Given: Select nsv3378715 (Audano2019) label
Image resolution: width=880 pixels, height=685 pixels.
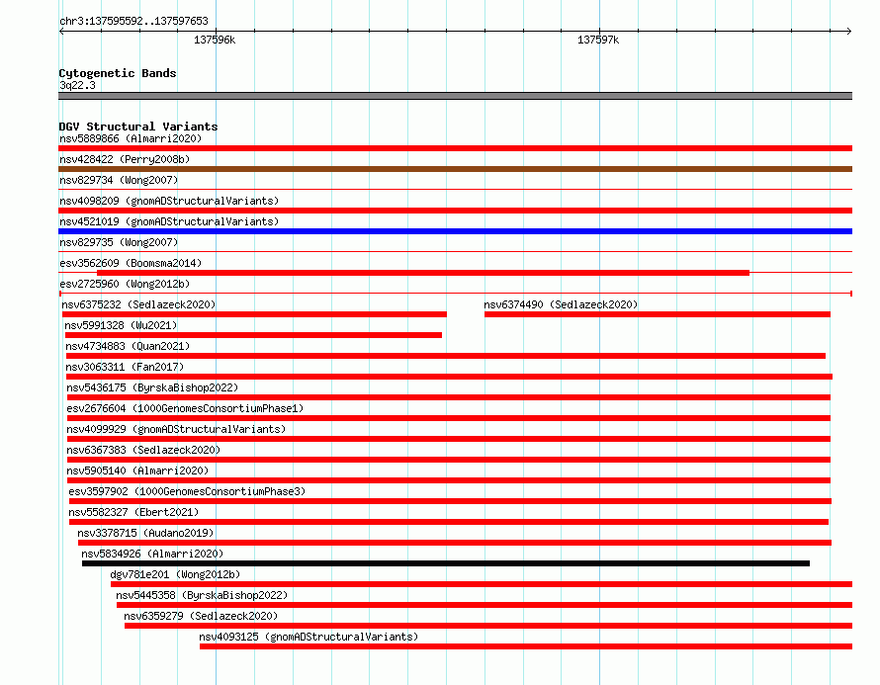Looking at the screenshot, I should (x=145, y=533).
